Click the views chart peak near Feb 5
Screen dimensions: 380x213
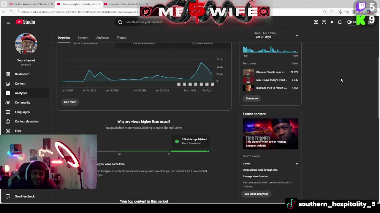click(x=202, y=62)
